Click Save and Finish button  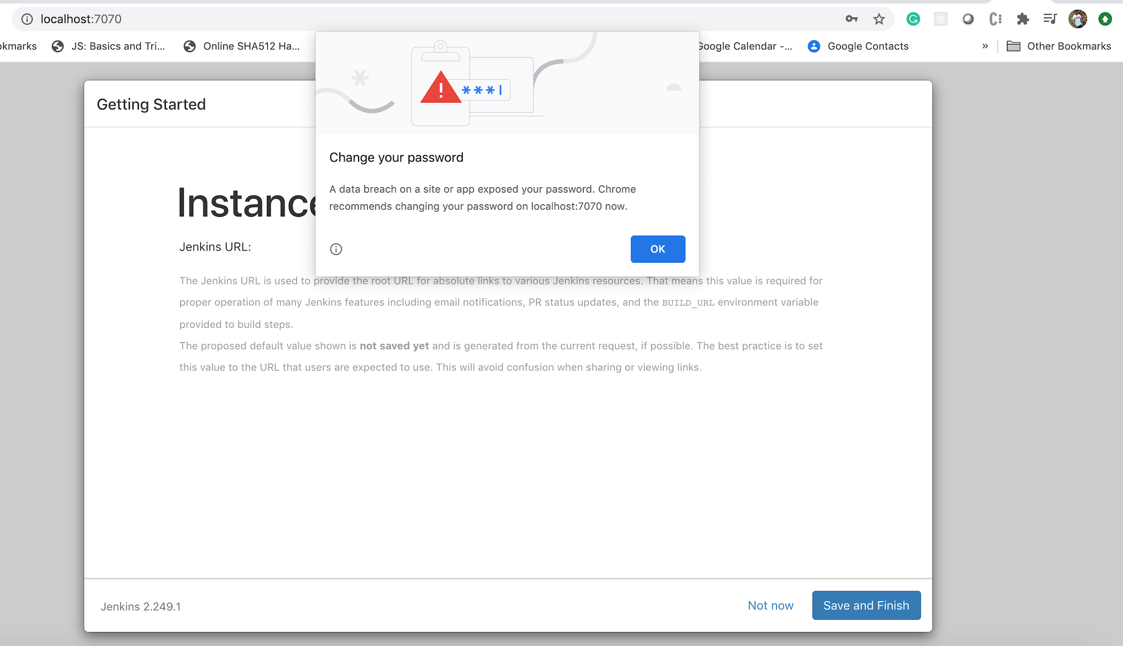click(866, 605)
